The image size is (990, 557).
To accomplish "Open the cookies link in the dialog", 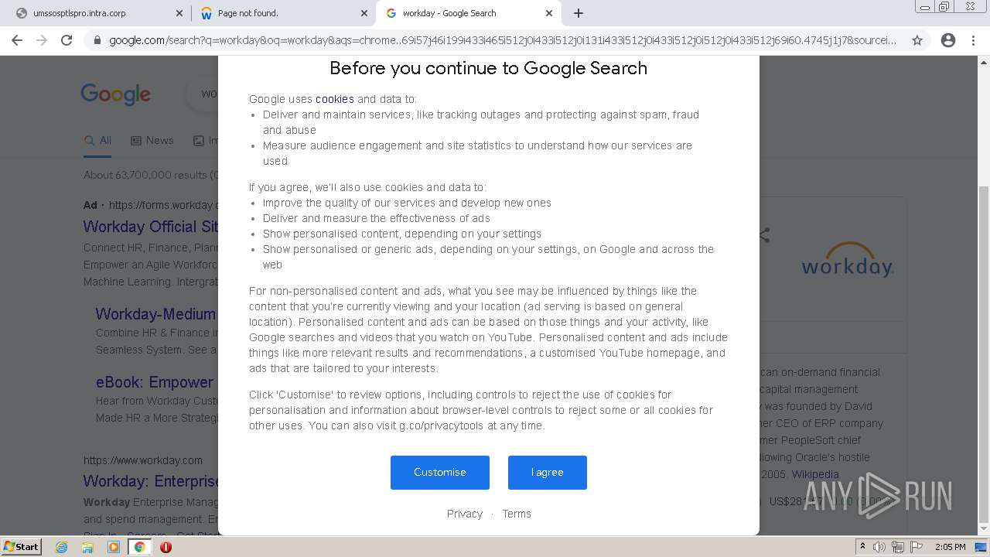I will 335,99.
